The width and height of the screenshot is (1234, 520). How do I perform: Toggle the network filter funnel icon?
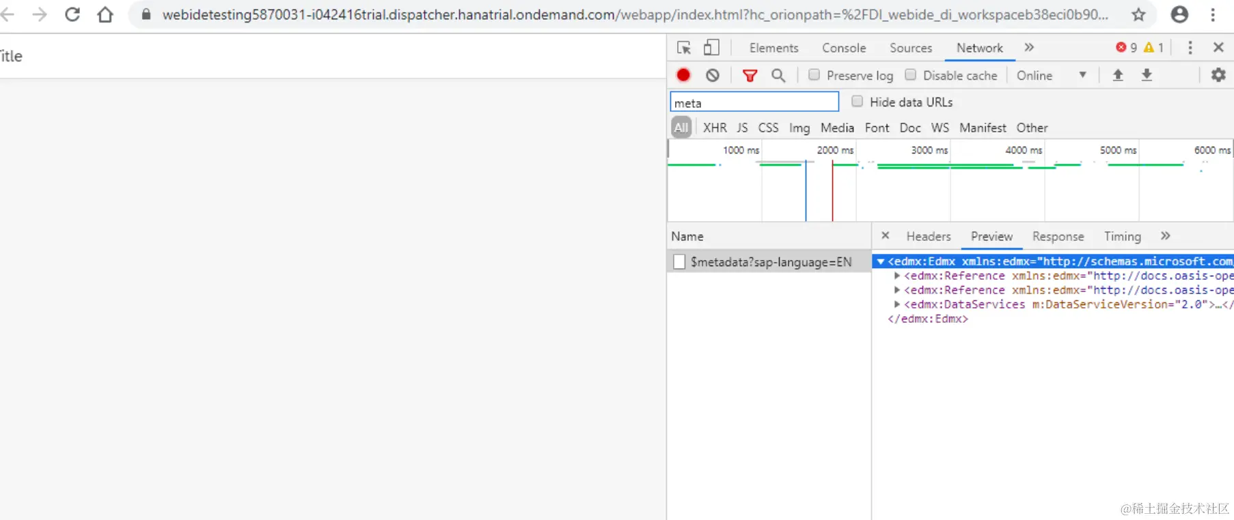click(750, 76)
